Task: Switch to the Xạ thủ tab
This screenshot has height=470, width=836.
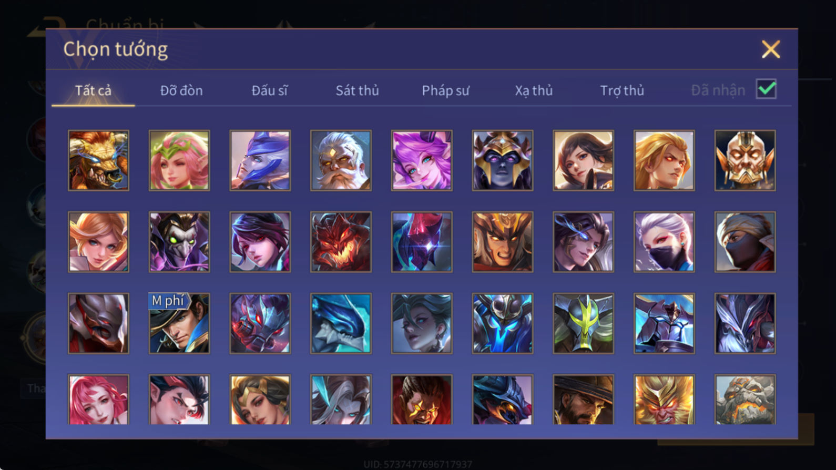Action: [x=534, y=90]
